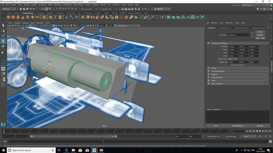Click the Bridge shelf icon
Screen dimensions: 273x153
pos(112,17)
